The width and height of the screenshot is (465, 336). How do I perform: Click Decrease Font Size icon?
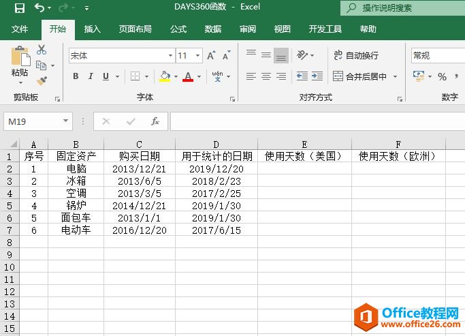[x=226, y=55]
